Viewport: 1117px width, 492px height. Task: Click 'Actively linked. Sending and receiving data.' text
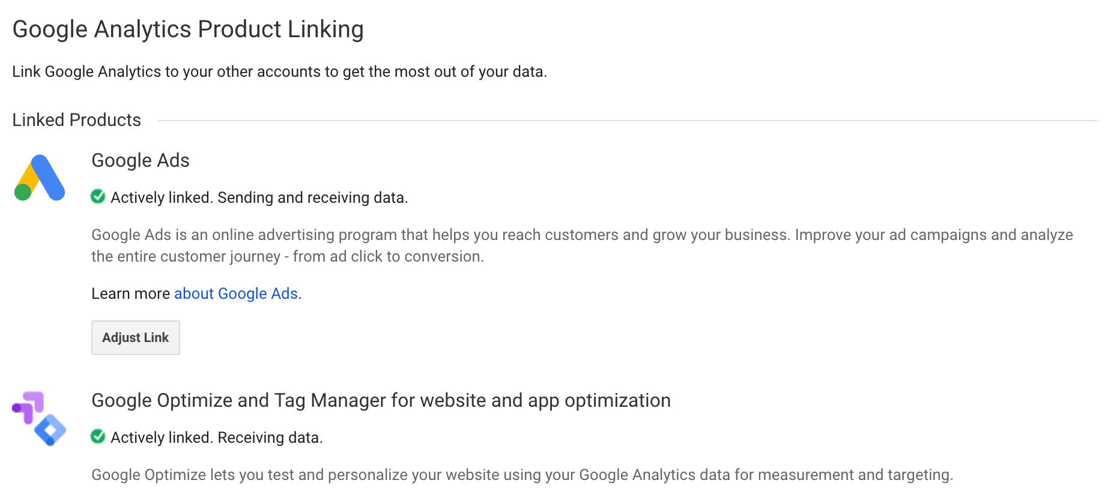259,197
